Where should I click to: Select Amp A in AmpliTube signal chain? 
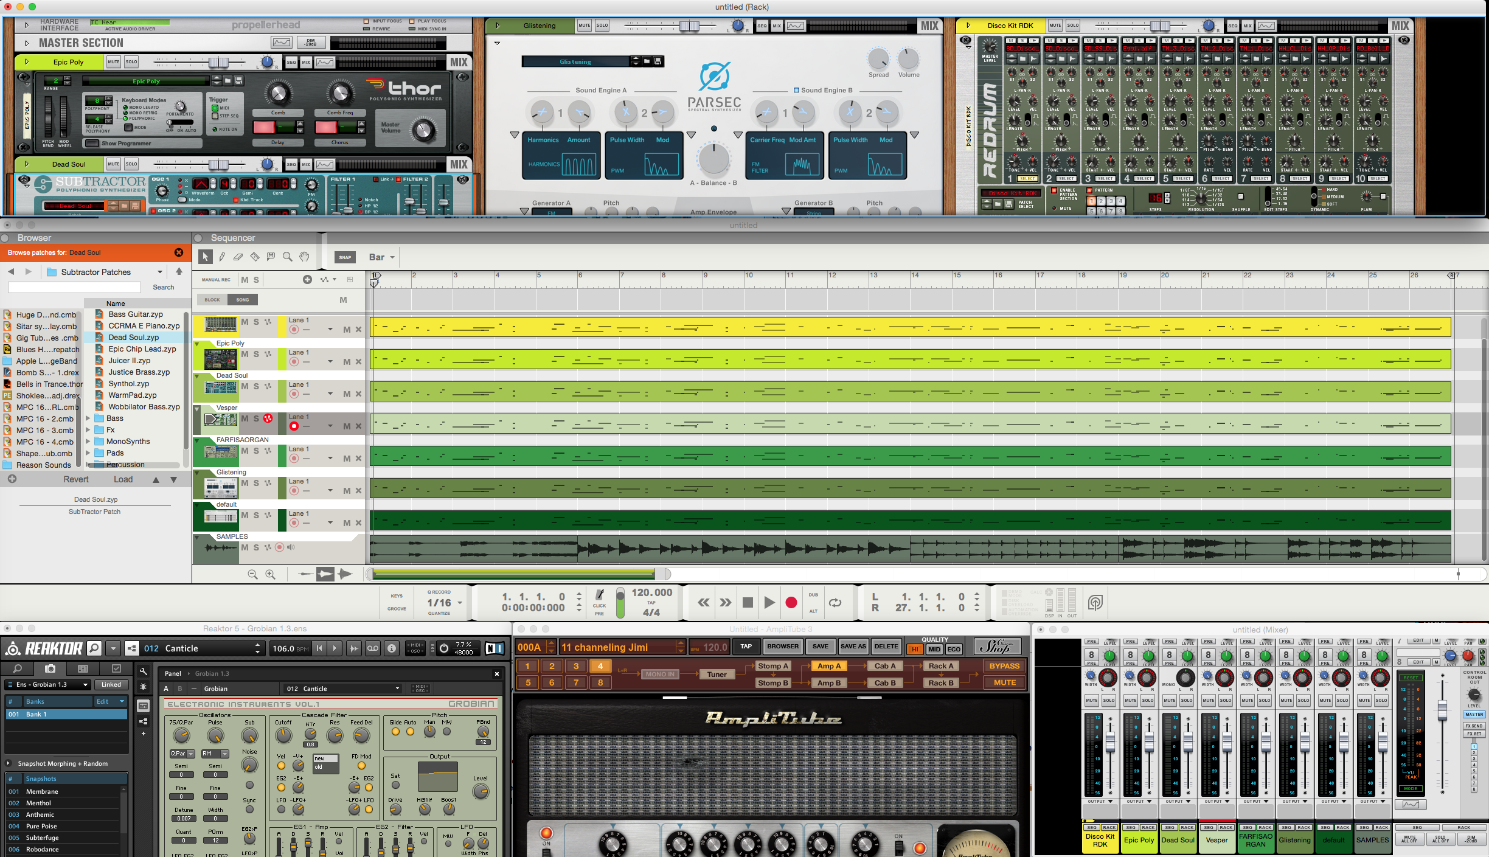[829, 667]
